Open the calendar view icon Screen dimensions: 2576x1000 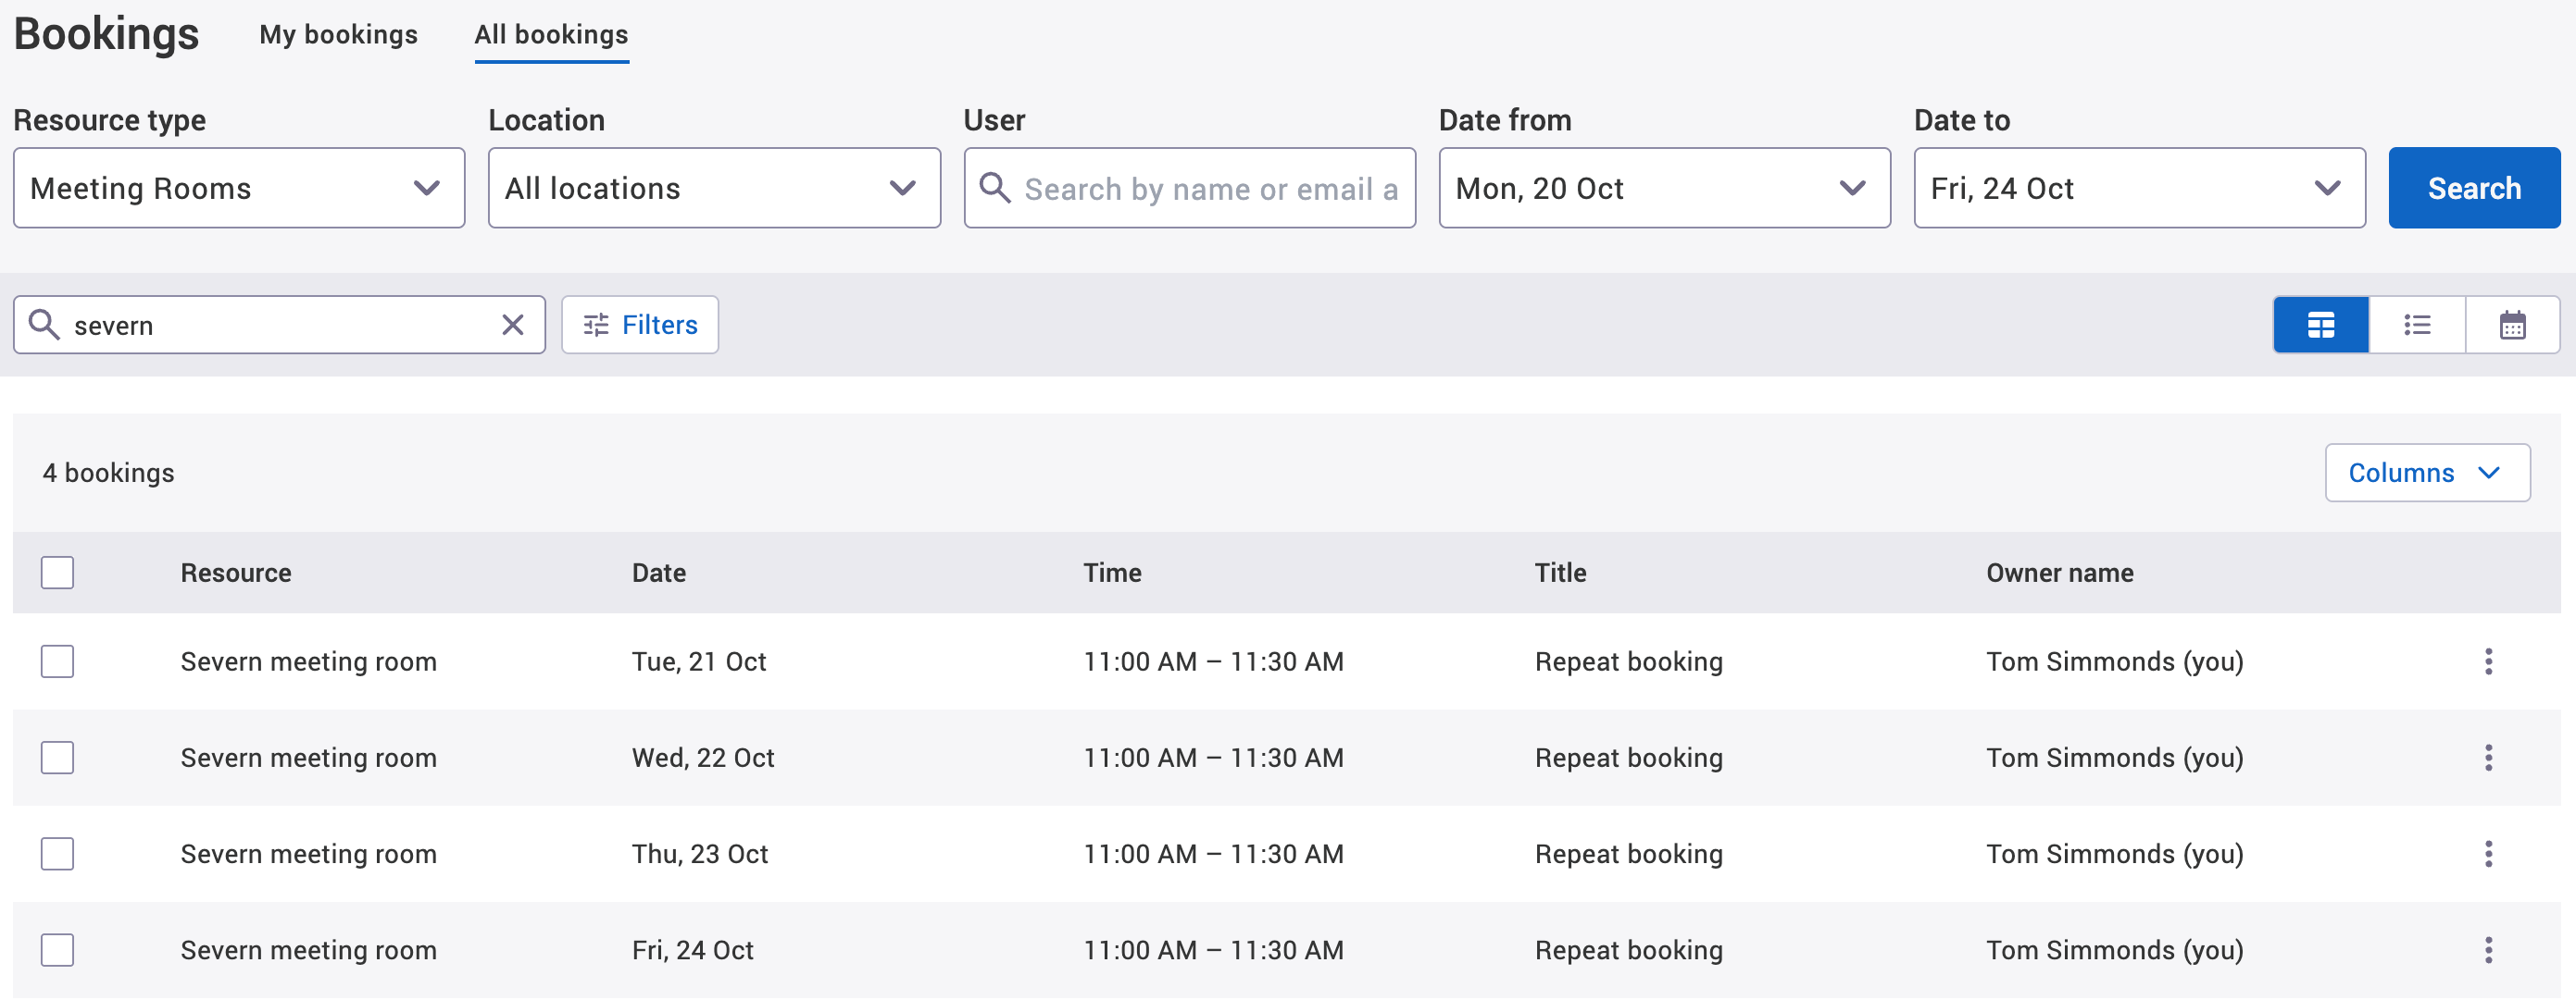(x=2513, y=325)
